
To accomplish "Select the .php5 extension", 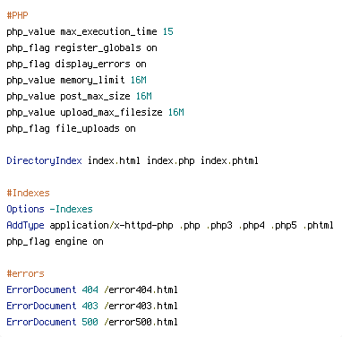I will click(x=284, y=225).
